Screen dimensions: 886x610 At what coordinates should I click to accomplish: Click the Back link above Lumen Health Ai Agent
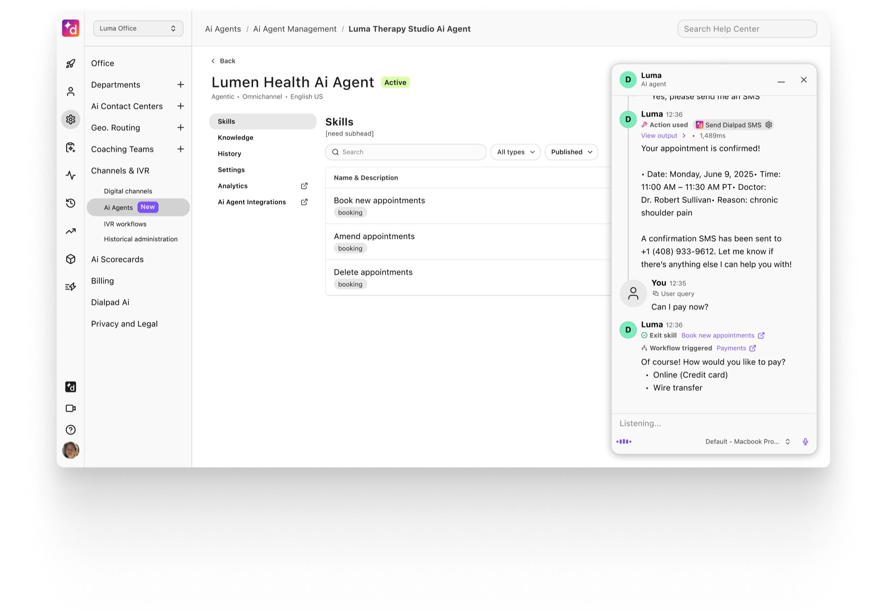pyautogui.click(x=223, y=61)
